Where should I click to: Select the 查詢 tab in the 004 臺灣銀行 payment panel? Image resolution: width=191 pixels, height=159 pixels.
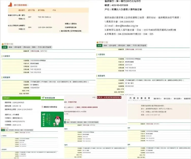point(10,47)
